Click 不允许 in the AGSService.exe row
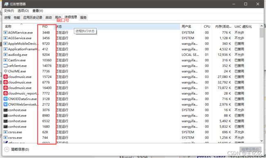The image size is (266, 158). [239, 38]
